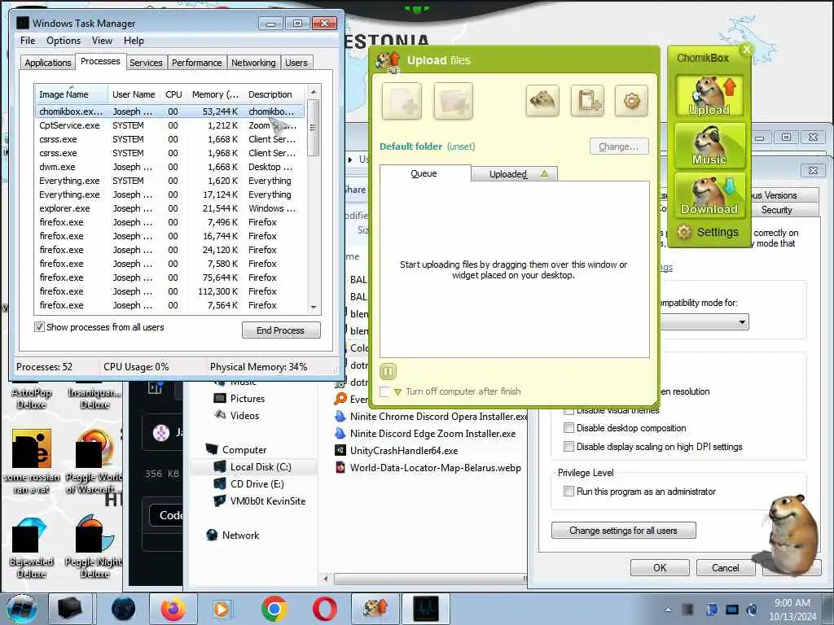Click OK in the Properties dialog
The image size is (834, 625).
point(660,567)
